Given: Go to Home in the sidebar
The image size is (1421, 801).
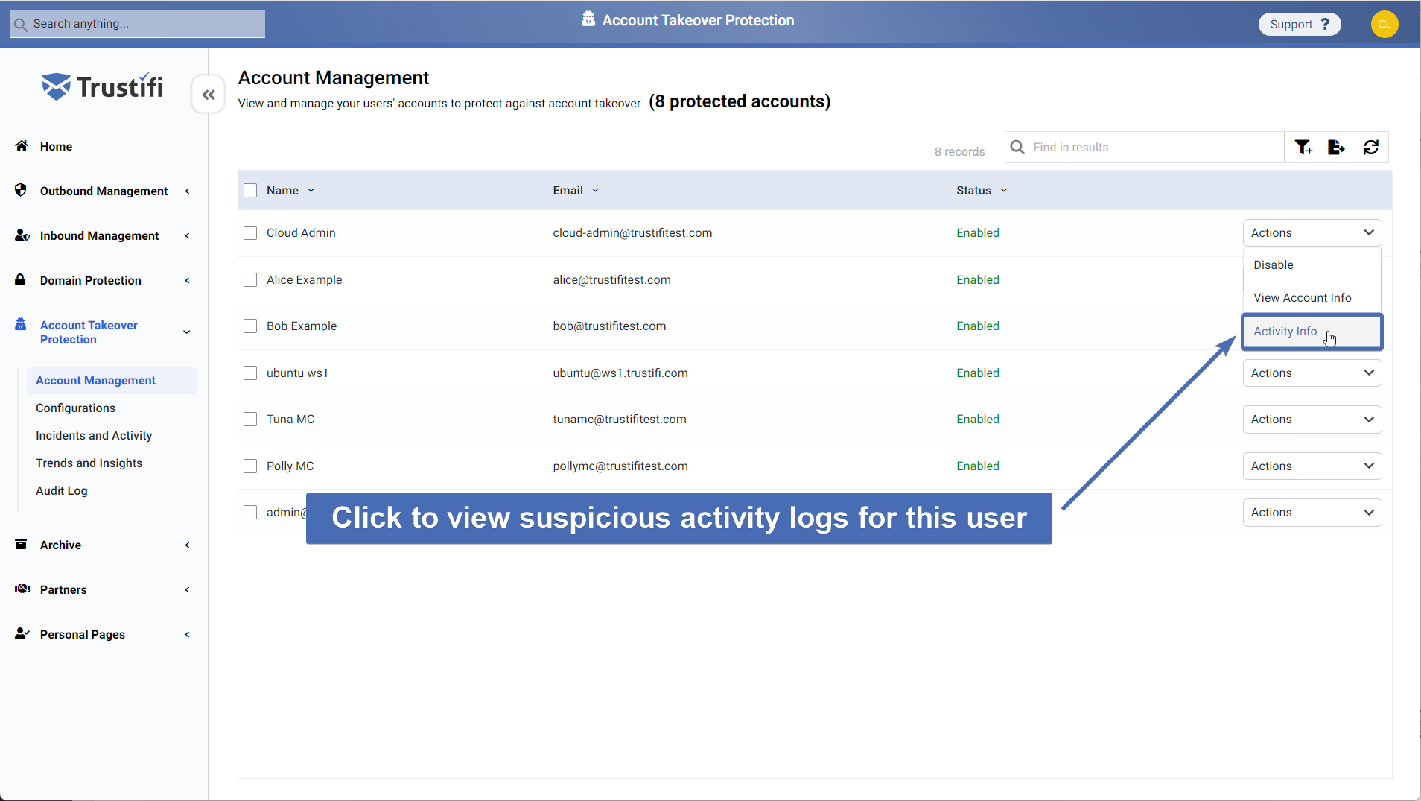Looking at the screenshot, I should click(x=56, y=146).
